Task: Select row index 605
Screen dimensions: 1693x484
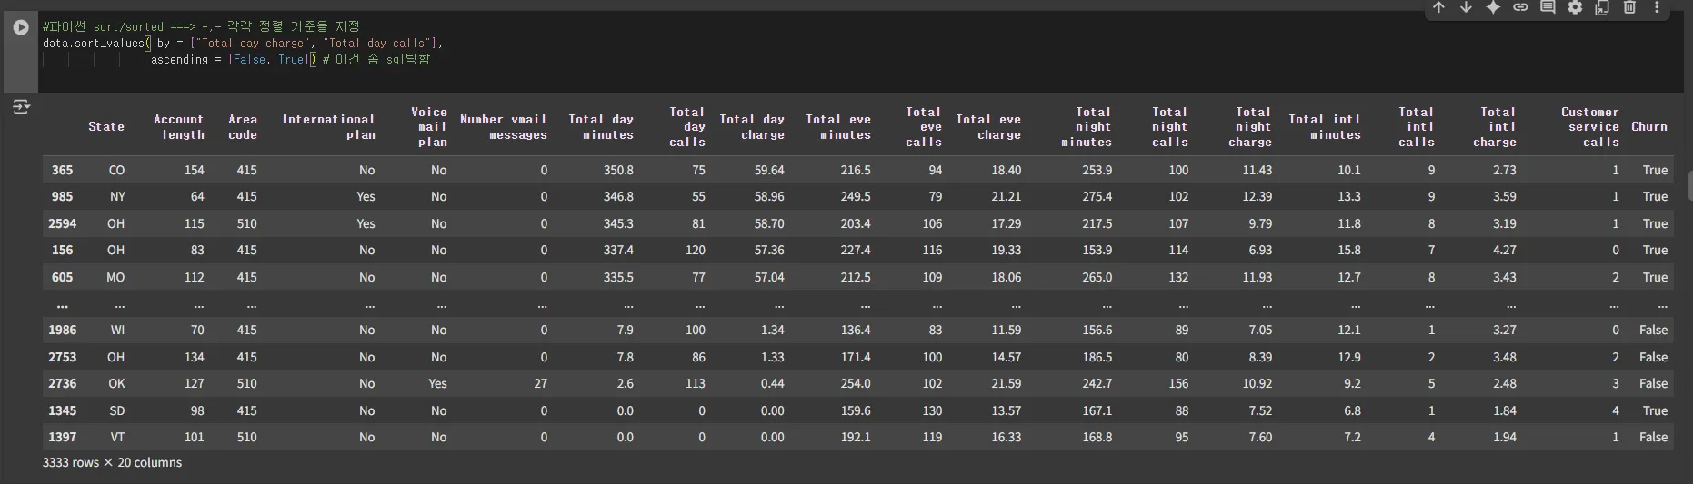Action: tap(62, 277)
